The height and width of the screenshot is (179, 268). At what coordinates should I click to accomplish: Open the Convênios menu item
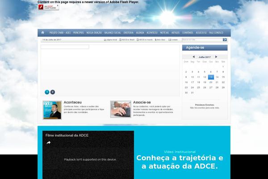click(188, 33)
